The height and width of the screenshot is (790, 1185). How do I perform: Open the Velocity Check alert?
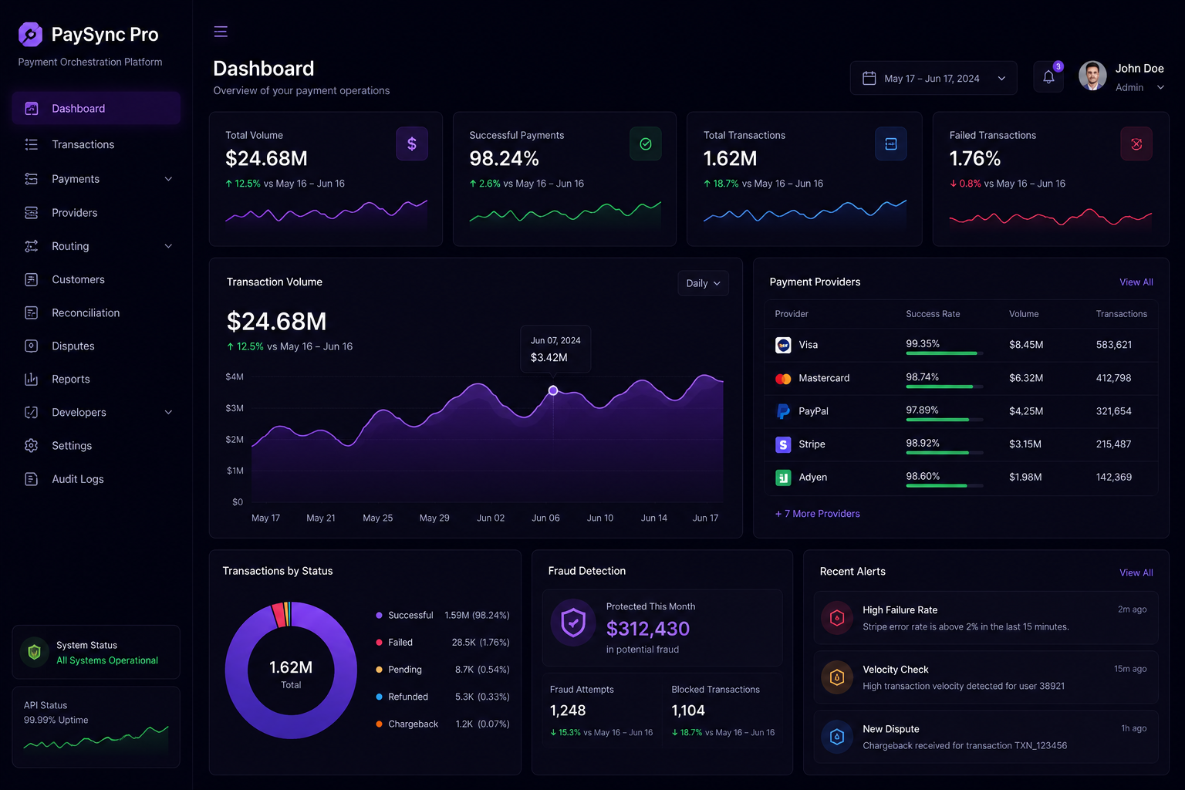tap(986, 677)
